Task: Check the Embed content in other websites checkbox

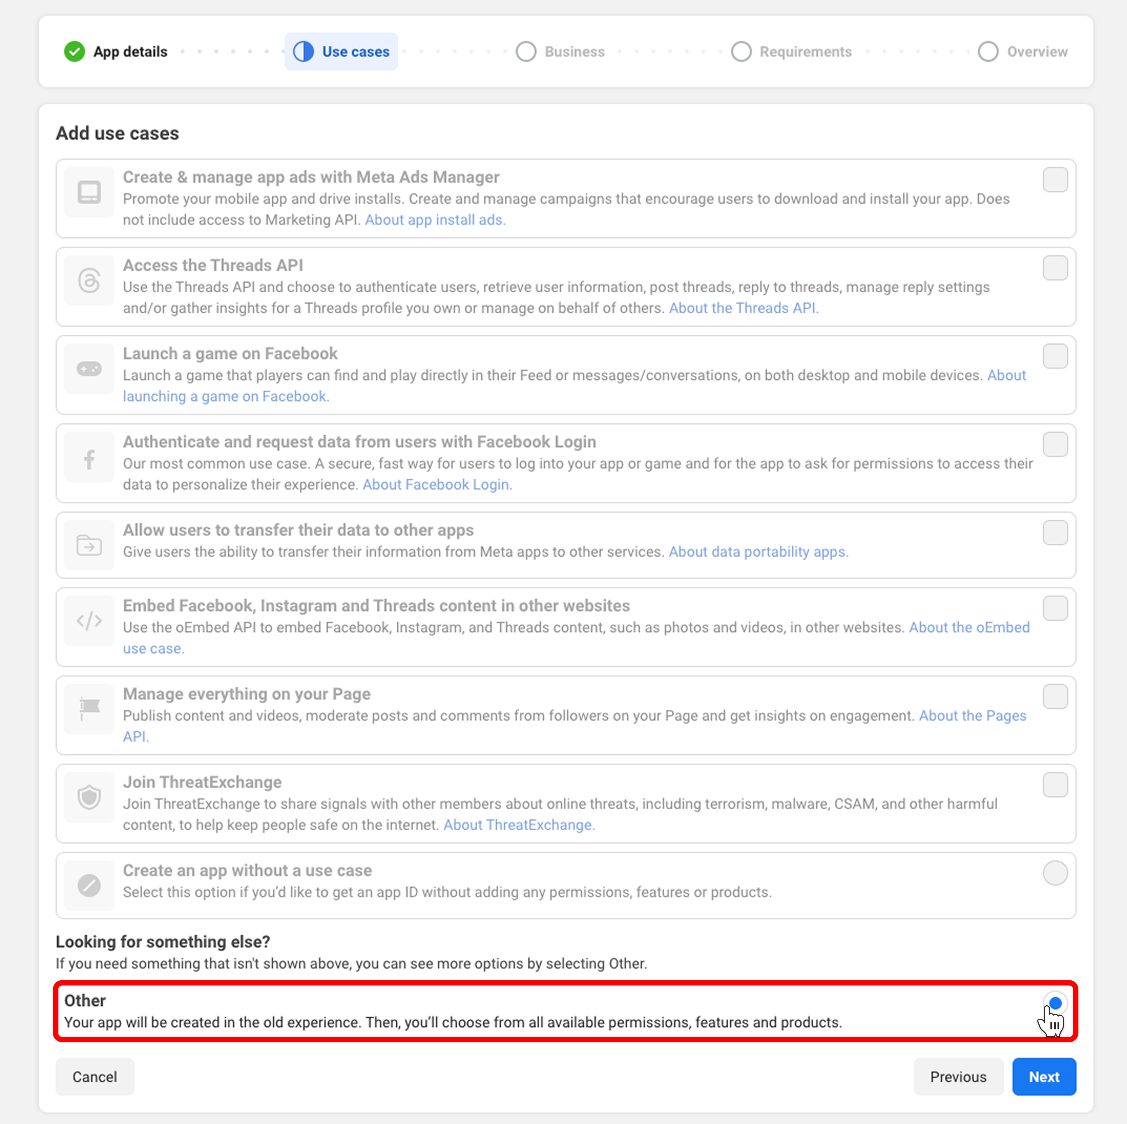Action: [1055, 609]
